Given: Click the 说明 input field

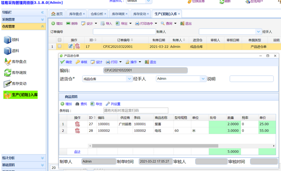Looking at the screenshot, I should point(252,79).
